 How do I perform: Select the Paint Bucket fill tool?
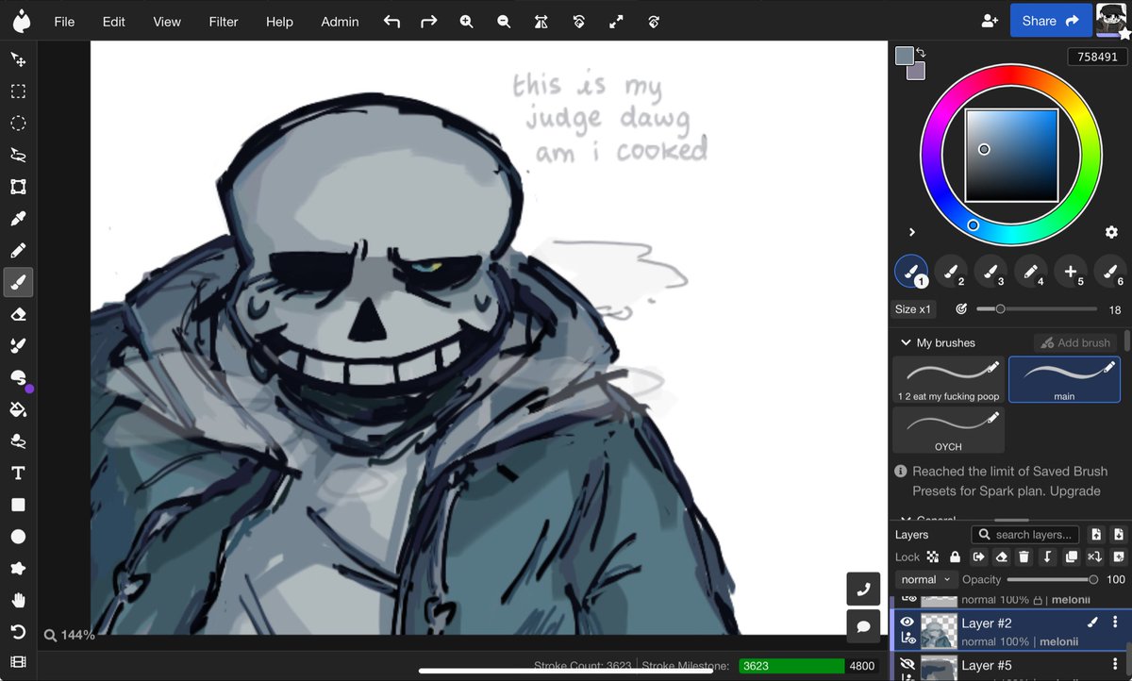click(18, 409)
